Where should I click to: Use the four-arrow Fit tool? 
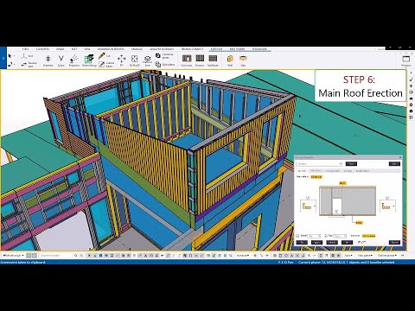click(x=121, y=59)
